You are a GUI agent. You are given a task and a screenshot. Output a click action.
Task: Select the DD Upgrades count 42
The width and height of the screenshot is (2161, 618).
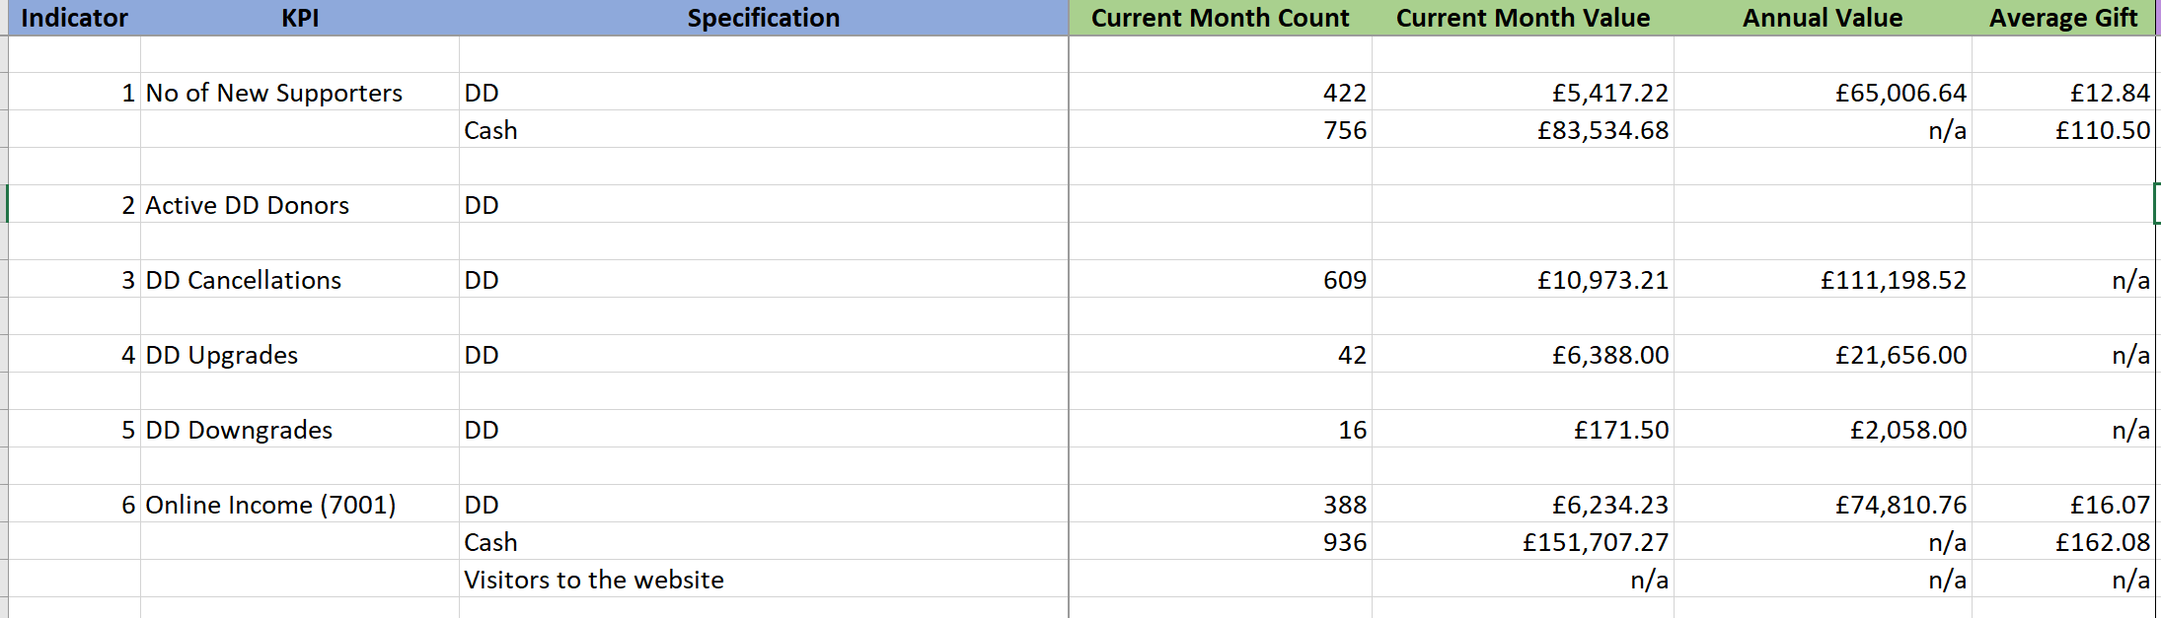coord(1221,354)
